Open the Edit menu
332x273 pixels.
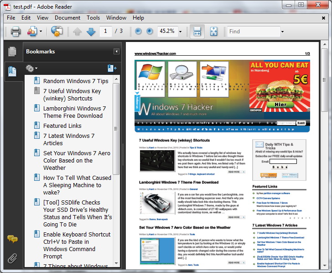pos(26,18)
